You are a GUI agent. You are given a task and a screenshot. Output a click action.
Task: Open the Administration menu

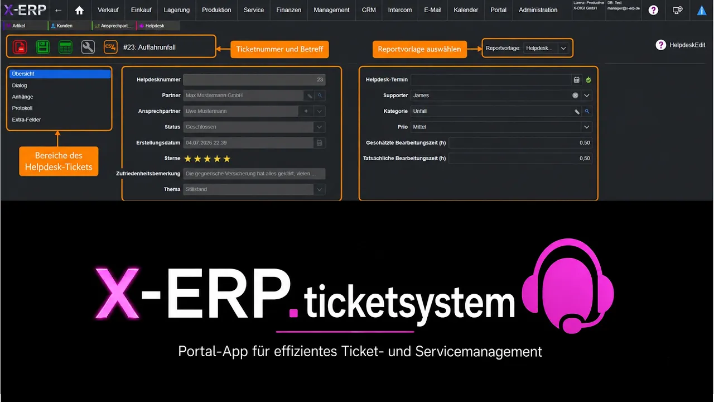click(538, 10)
